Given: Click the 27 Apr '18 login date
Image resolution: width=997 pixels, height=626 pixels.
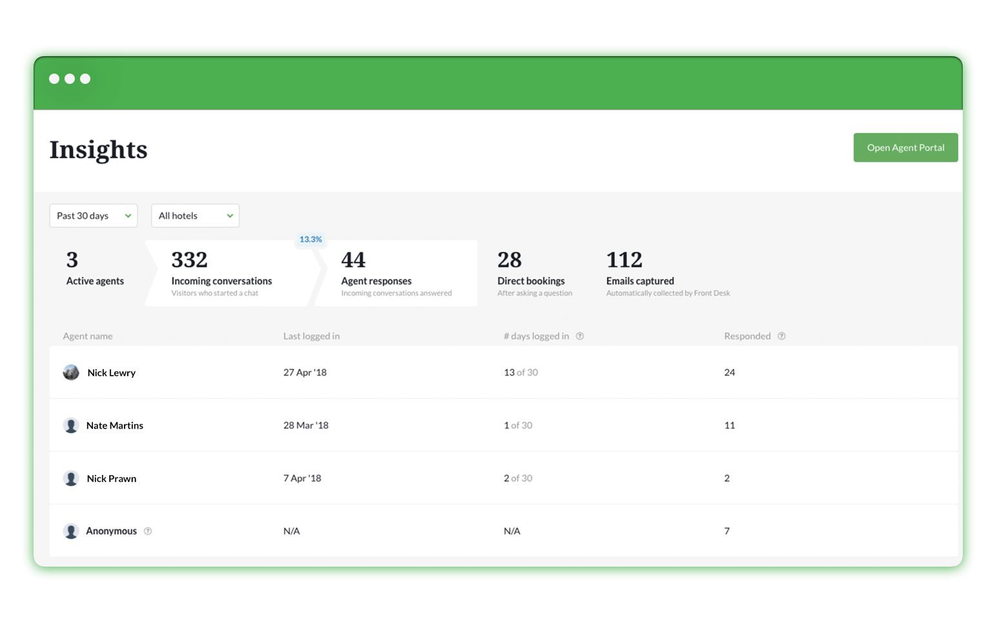Looking at the screenshot, I should tap(305, 372).
